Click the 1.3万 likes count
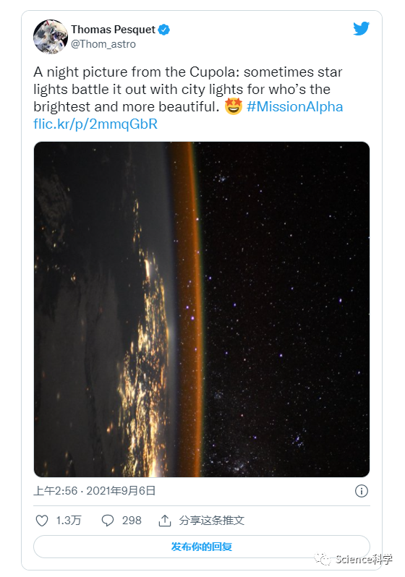The image size is (405, 577). [x=69, y=521]
